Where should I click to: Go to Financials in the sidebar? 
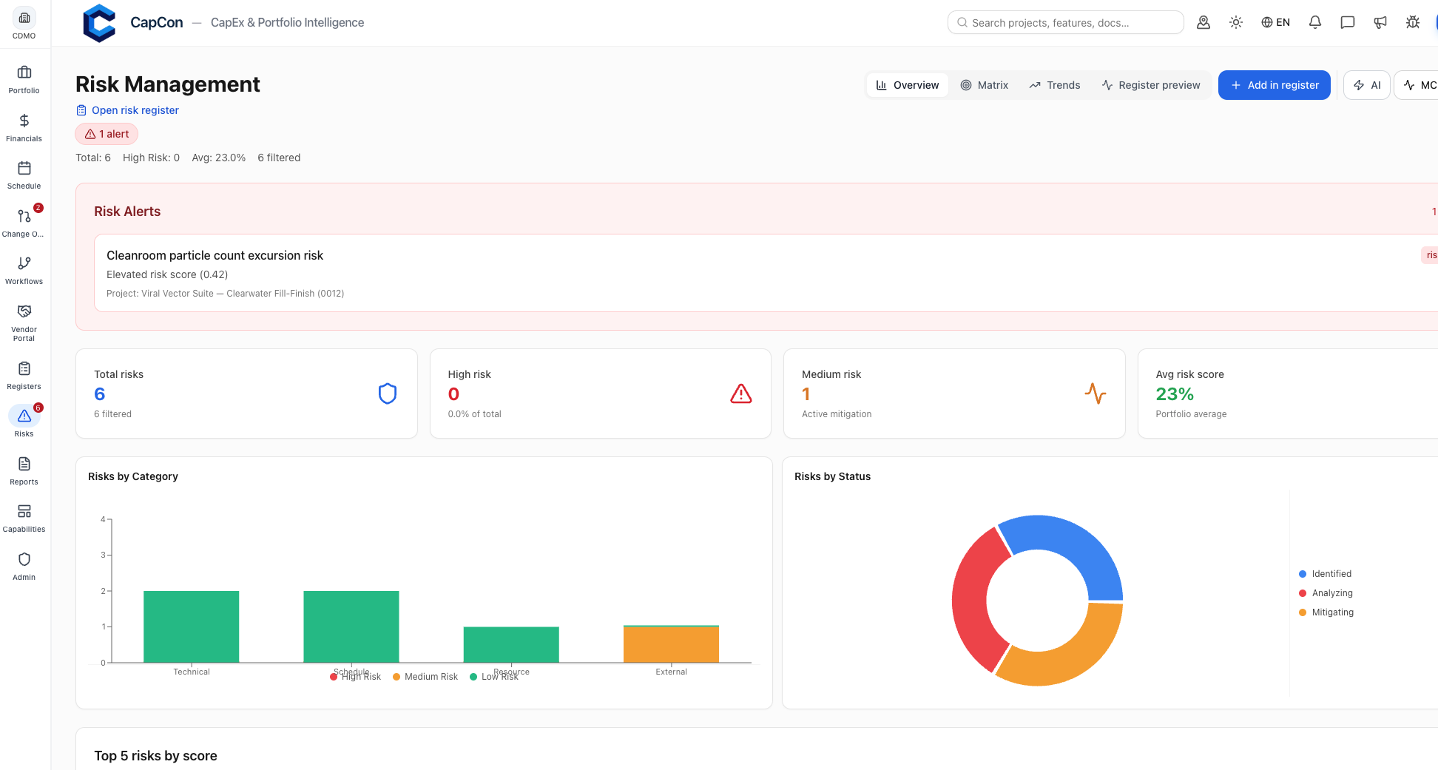click(24, 128)
